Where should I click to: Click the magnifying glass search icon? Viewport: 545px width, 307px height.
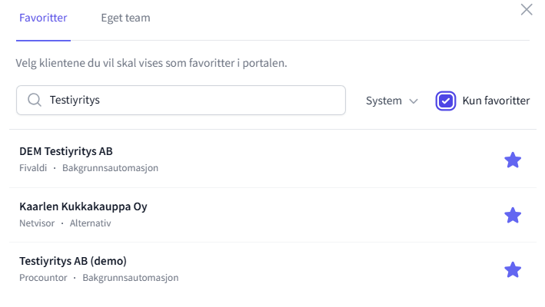(x=34, y=100)
